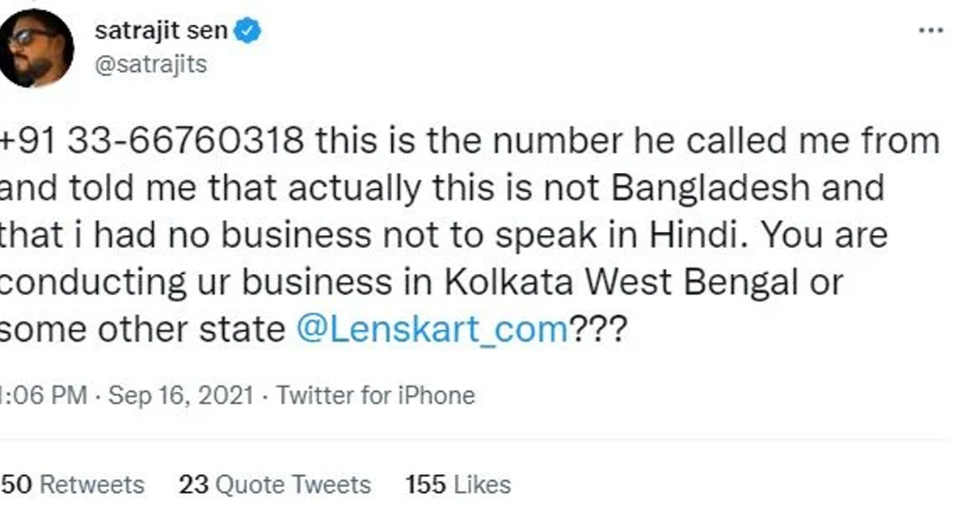This screenshot has width=970, height=505.
Task: Click the Twitter for iPhone source label
Action: tap(376, 395)
